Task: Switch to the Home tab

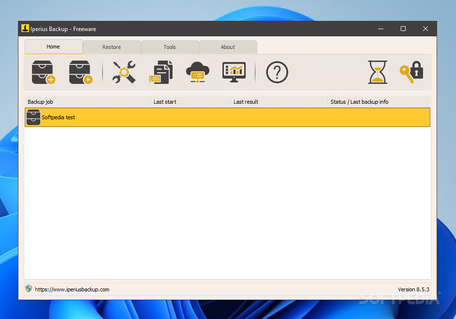Action: (x=53, y=47)
